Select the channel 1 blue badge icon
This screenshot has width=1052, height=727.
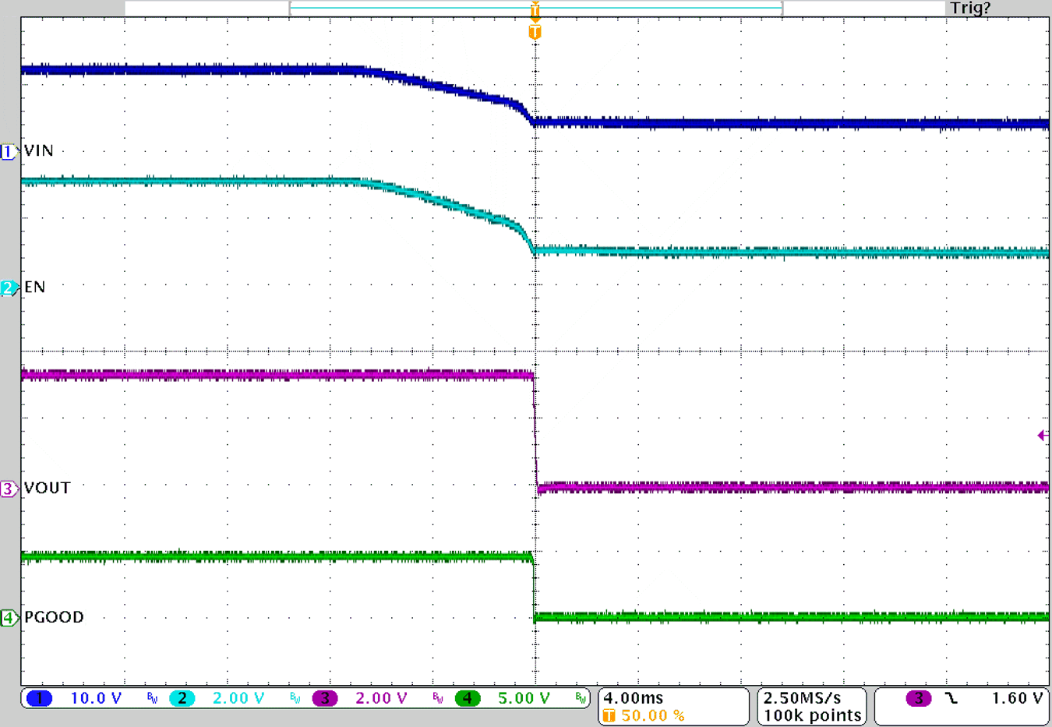[x=38, y=699]
